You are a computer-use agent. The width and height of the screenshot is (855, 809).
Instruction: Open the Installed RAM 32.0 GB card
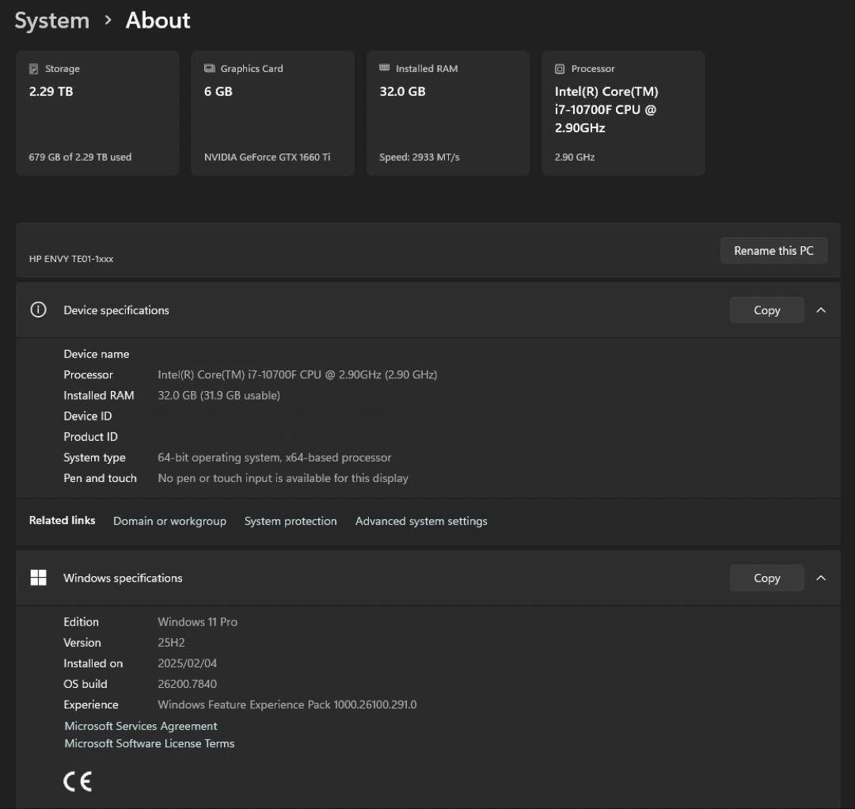(x=447, y=113)
